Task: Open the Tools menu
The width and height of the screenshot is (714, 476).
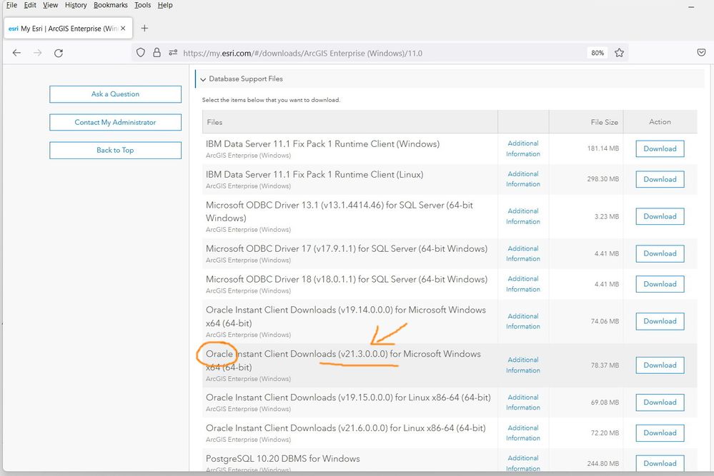Action: pos(142,5)
